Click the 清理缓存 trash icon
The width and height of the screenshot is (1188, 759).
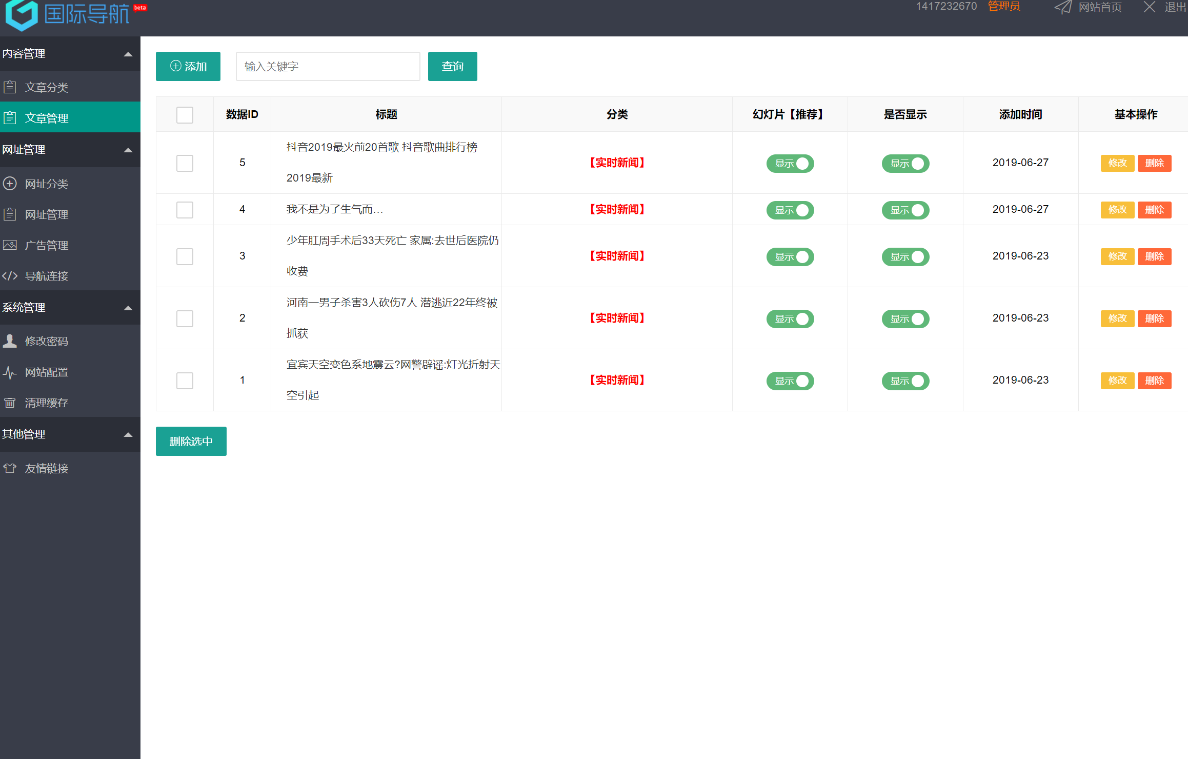10,403
